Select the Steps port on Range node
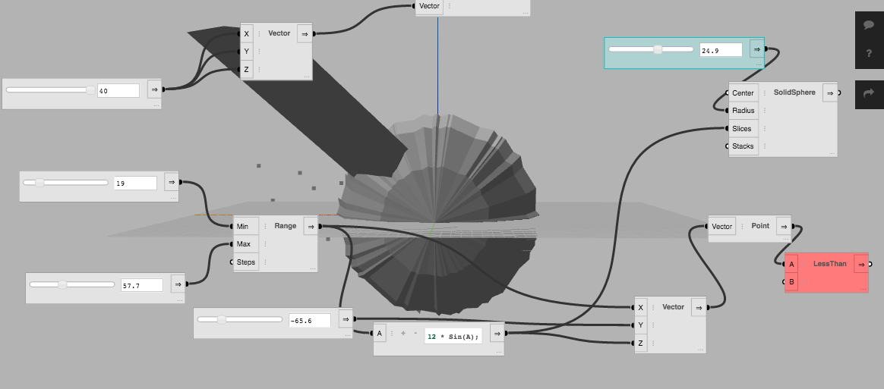The height and width of the screenshot is (389, 884). pos(246,262)
